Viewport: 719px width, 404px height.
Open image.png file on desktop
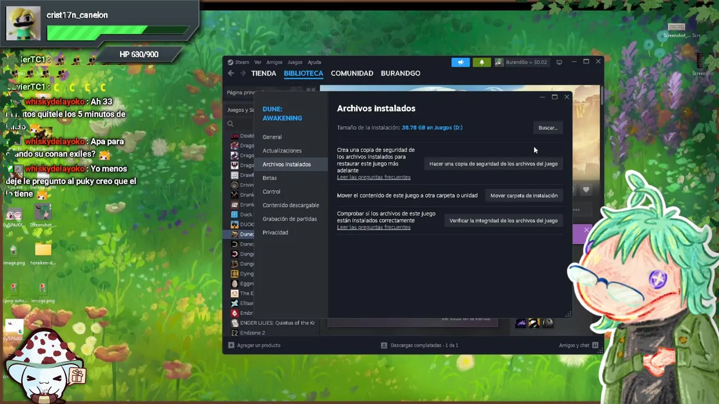coord(14,254)
